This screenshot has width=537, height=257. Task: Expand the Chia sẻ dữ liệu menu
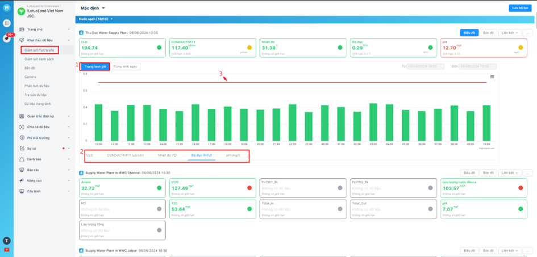tap(69, 127)
